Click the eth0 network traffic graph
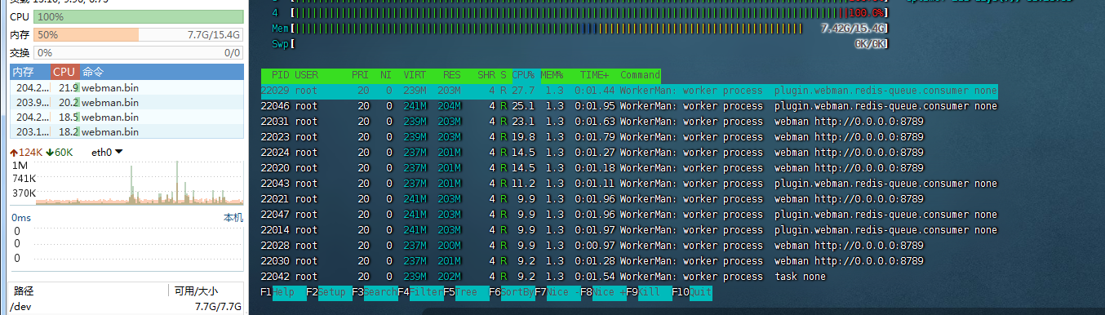 coord(139,183)
